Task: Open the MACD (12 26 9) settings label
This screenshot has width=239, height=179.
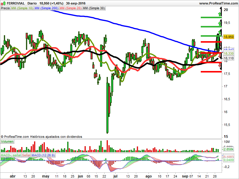Action: pos(43,155)
